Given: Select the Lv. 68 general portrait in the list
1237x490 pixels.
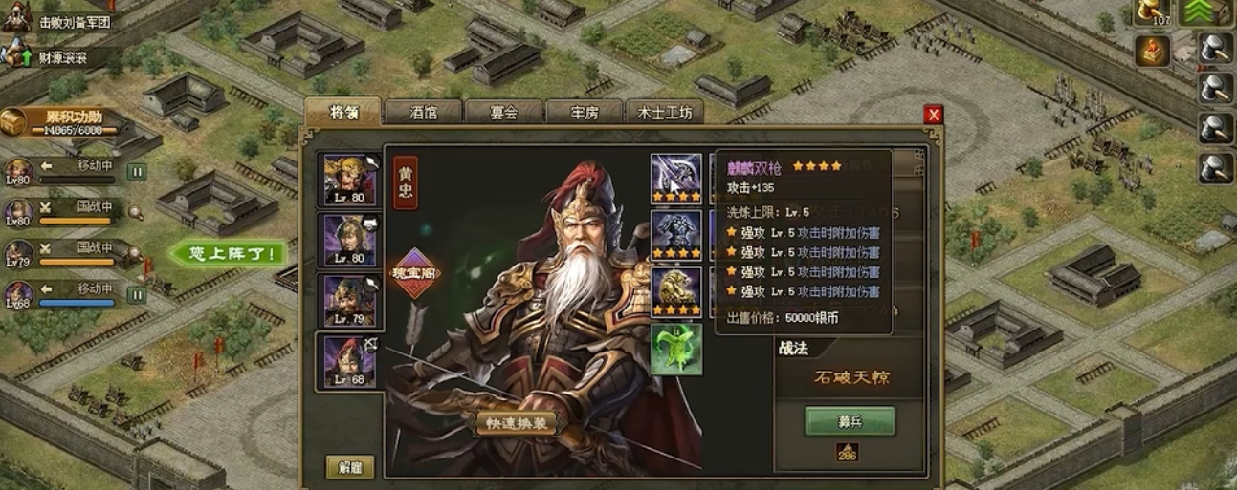Looking at the screenshot, I should click(x=350, y=362).
